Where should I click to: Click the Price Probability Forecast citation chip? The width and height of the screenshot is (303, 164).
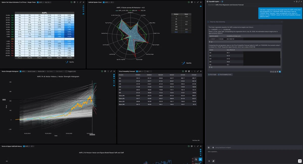coord(225,75)
